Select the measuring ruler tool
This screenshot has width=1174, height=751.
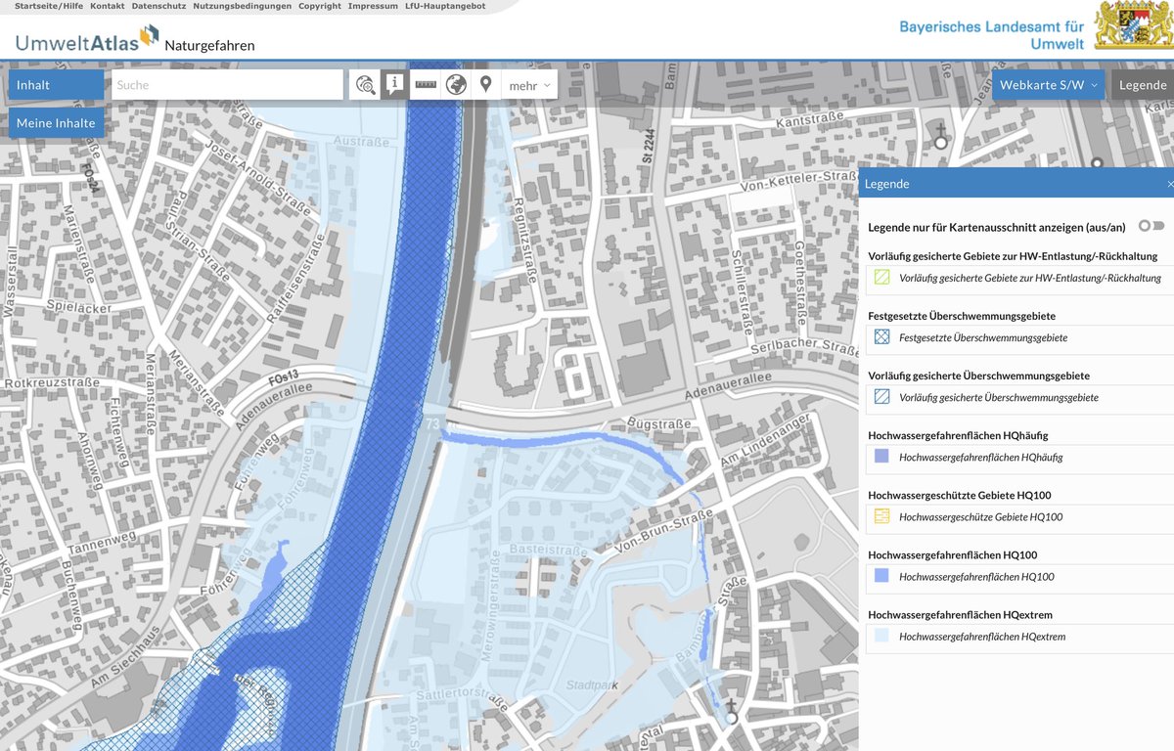point(426,85)
